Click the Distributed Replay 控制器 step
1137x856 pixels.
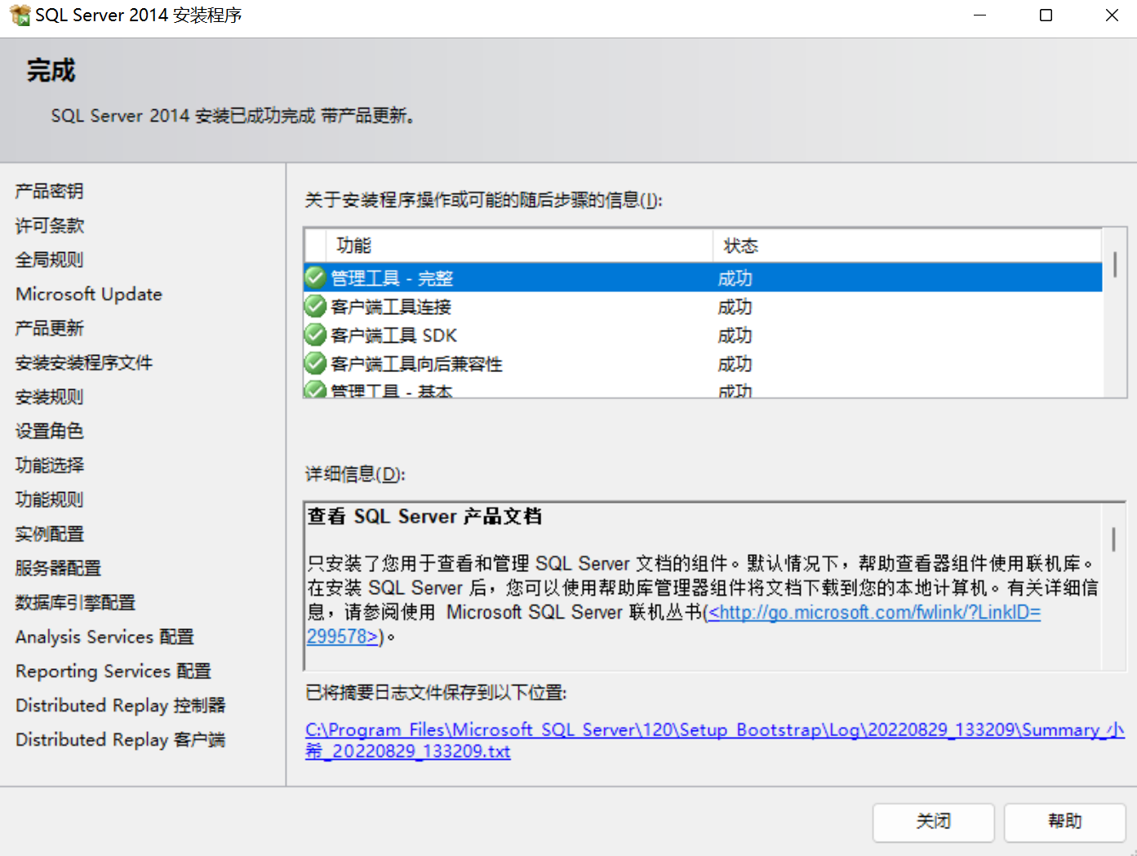pos(120,705)
